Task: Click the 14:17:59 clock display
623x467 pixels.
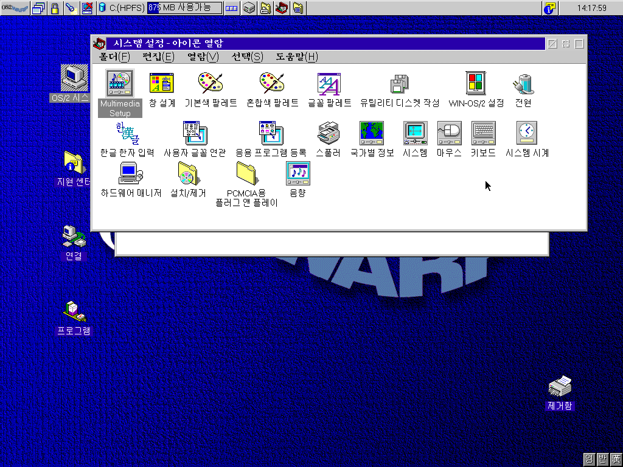Action: tap(591, 8)
